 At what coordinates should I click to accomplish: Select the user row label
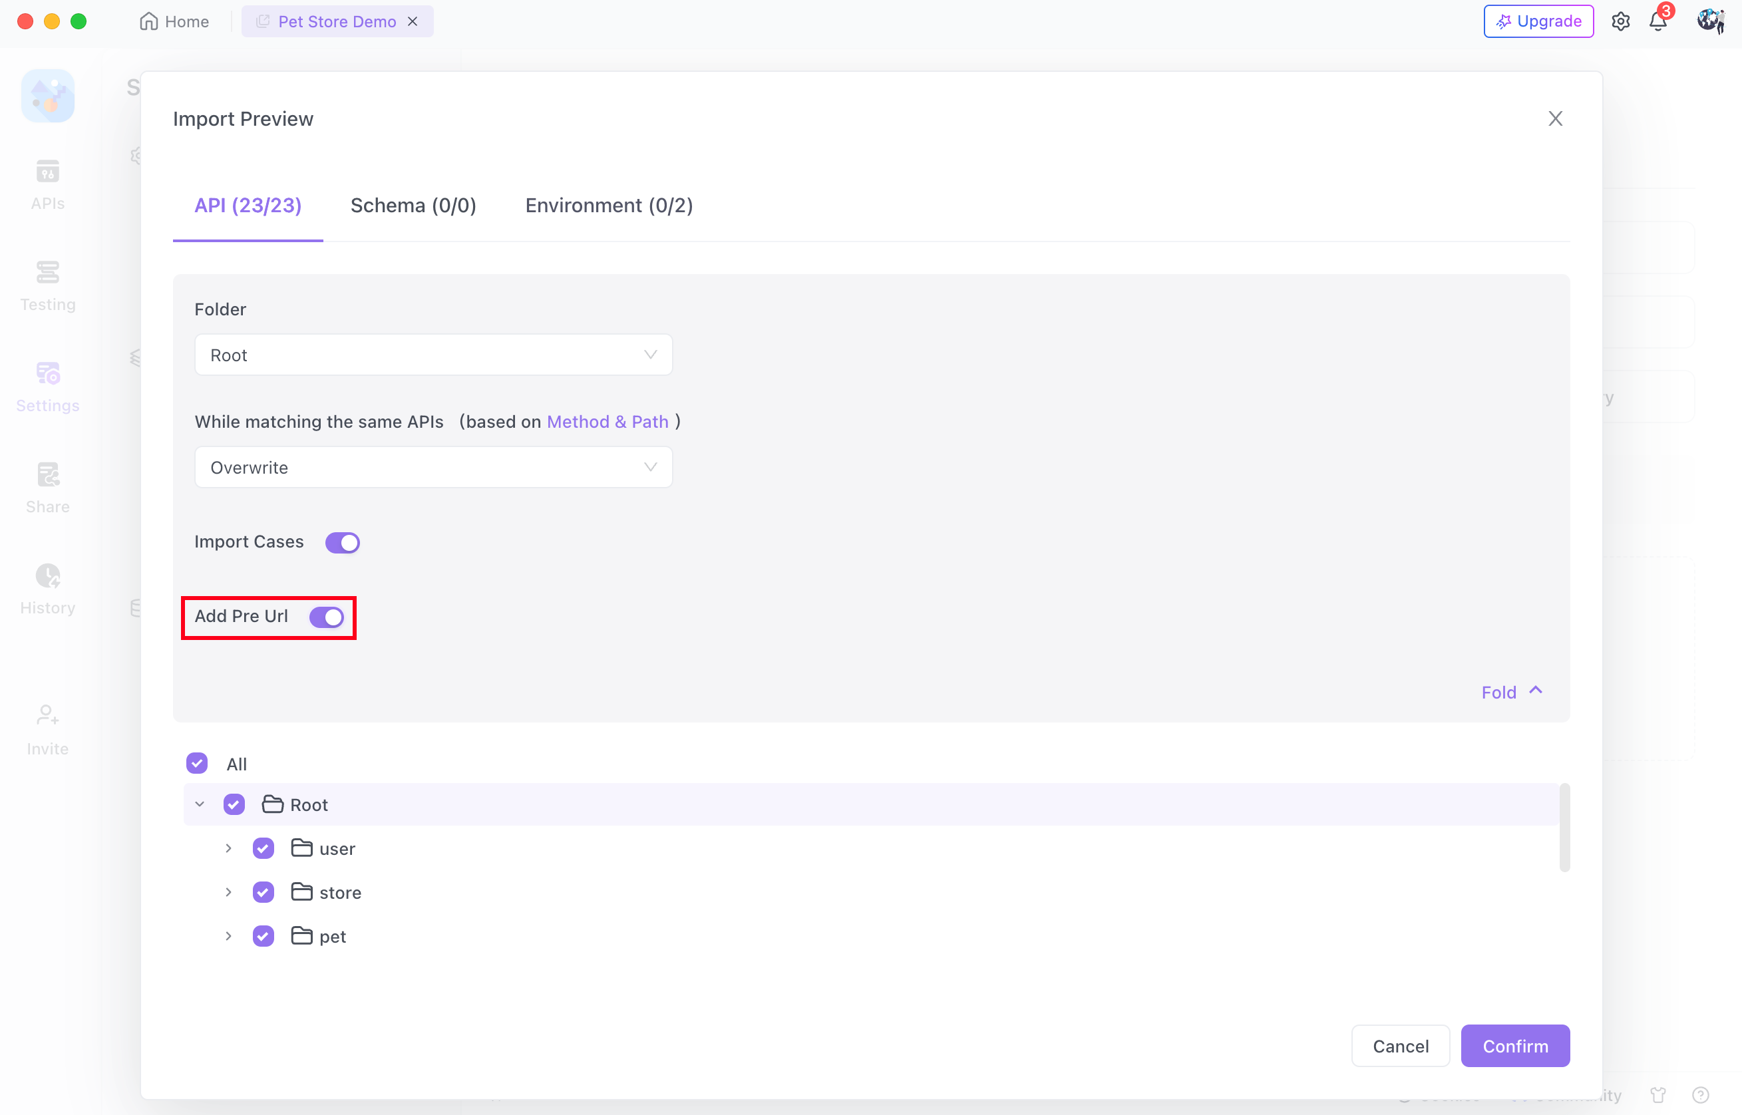[337, 849]
